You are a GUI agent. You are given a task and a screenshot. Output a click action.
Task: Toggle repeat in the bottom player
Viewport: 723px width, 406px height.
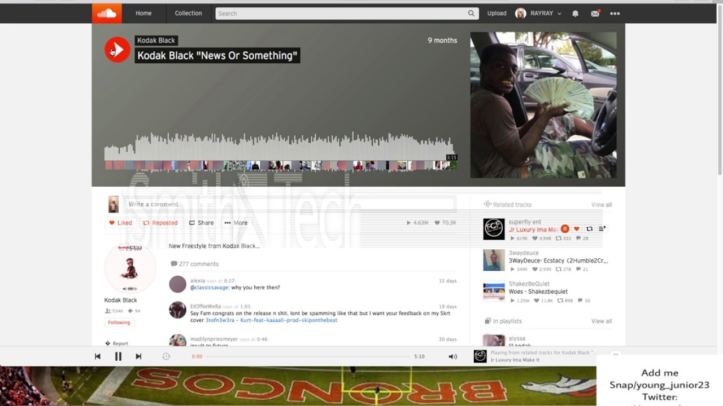166,356
